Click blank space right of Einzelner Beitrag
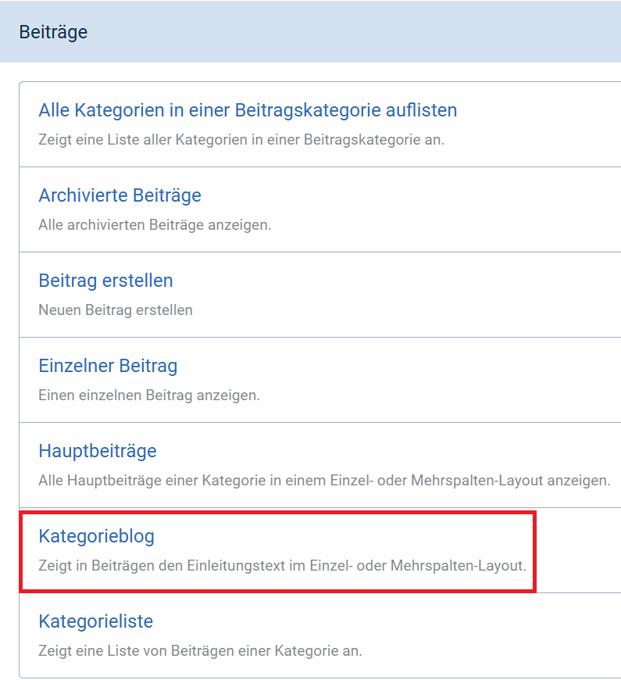This screenshot has height=680, width=621. 391,366
